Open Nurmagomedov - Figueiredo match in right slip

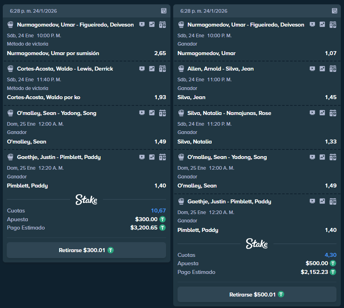click(x=246, y=25)
